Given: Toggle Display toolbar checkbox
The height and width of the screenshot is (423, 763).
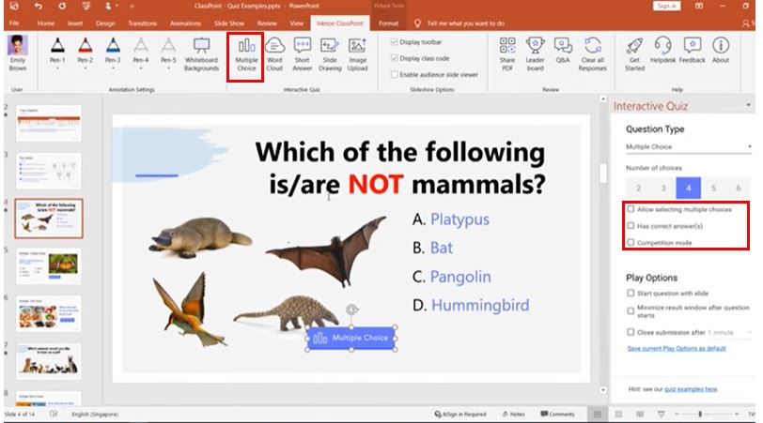Looking at the screenshot, I should 394,42.
